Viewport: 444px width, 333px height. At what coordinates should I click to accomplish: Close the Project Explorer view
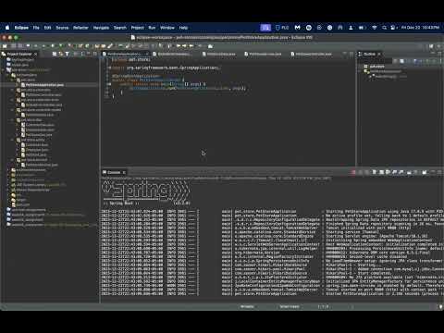pyautogui.click(x=35, y=55)
